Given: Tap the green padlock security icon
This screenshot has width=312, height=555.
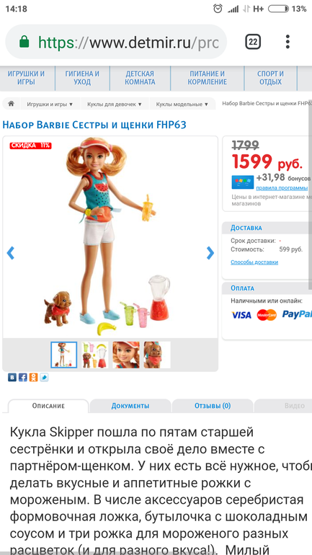Looking at the screenshot, I should coord(24,42).
